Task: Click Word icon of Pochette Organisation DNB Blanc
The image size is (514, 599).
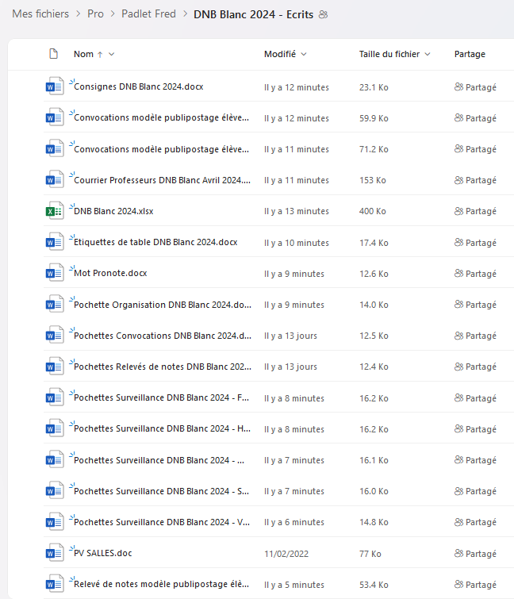Action: [54, 305]
